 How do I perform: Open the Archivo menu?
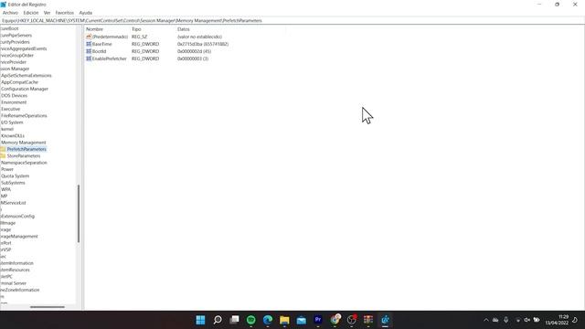pos(10,13)
